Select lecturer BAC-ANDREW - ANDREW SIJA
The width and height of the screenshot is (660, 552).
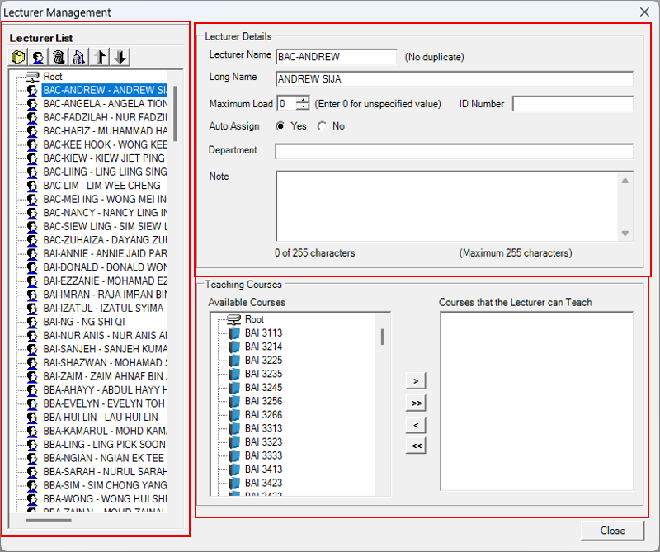tap(105, 90)
